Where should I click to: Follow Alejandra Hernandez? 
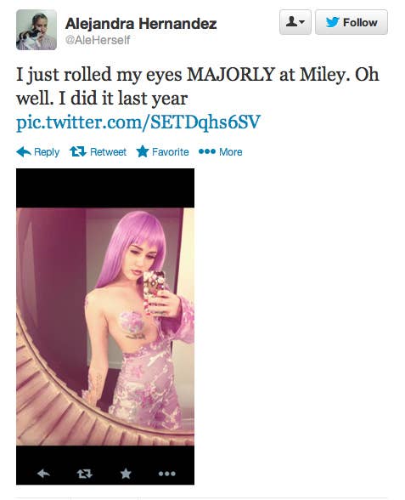click(352, 22)
